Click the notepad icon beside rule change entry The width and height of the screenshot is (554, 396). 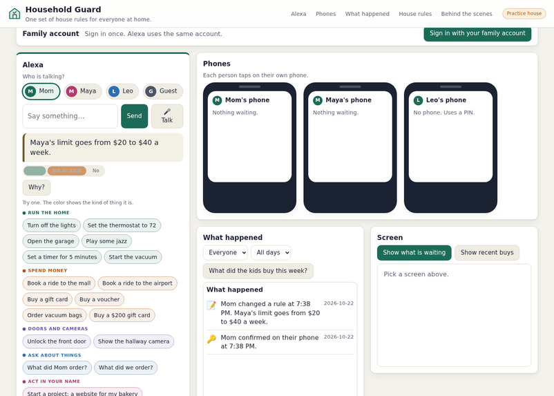(x=211, y=305)
